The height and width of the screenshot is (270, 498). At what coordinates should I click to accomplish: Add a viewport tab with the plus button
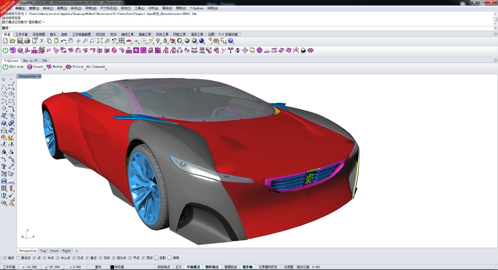(77, 251)
